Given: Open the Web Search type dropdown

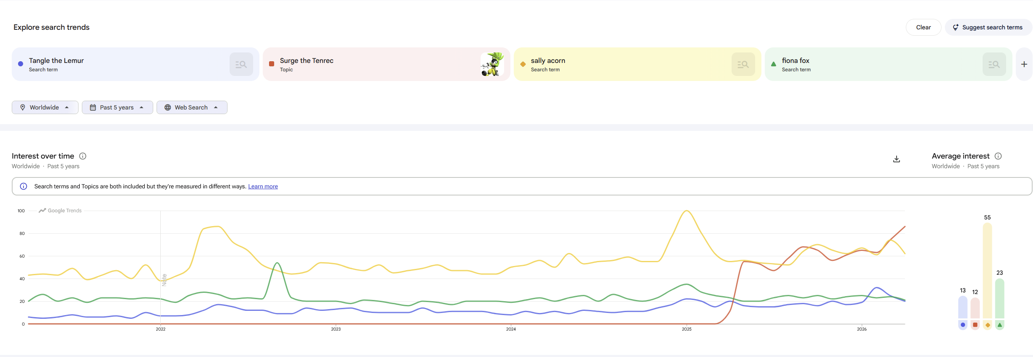Looking at the screenshot, I should coord(192,107).
